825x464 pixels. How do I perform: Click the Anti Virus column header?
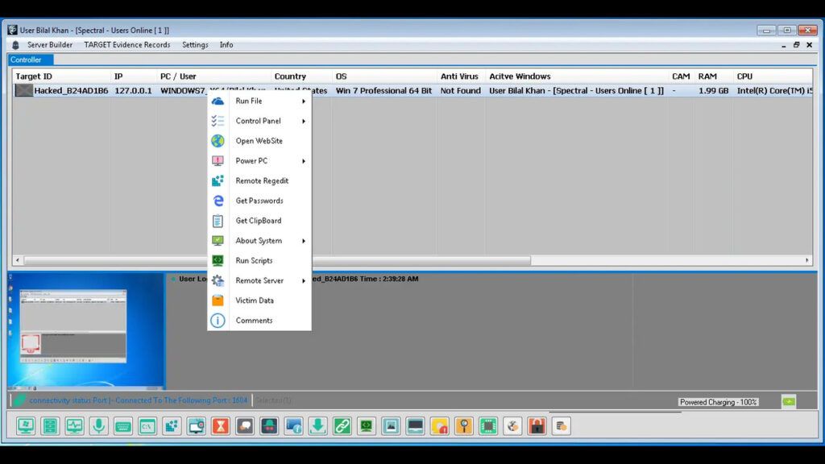click(x=461, y=77)
